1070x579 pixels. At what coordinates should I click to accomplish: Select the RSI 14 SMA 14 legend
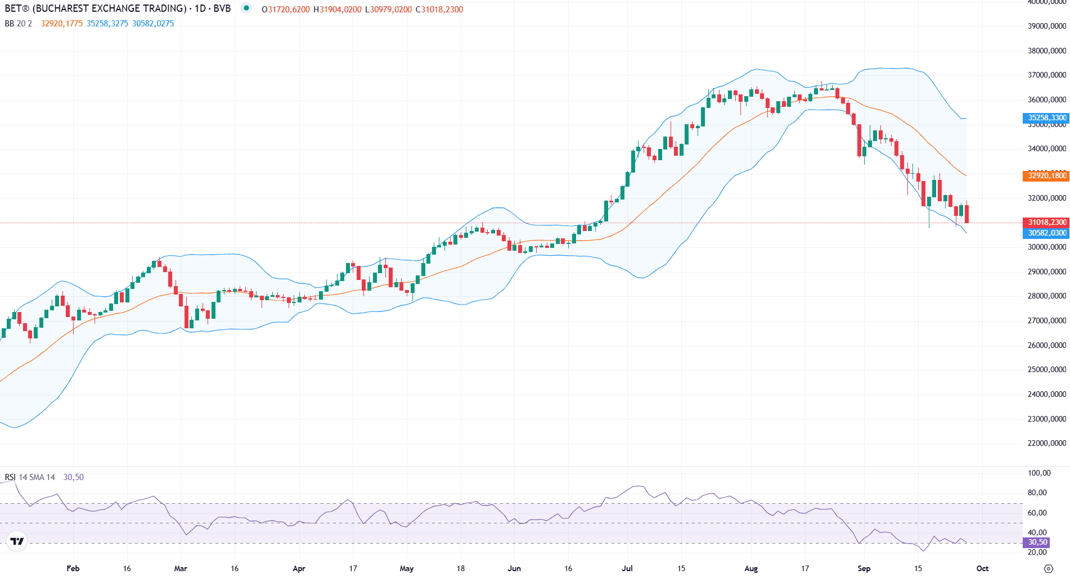tap(30, 477)
